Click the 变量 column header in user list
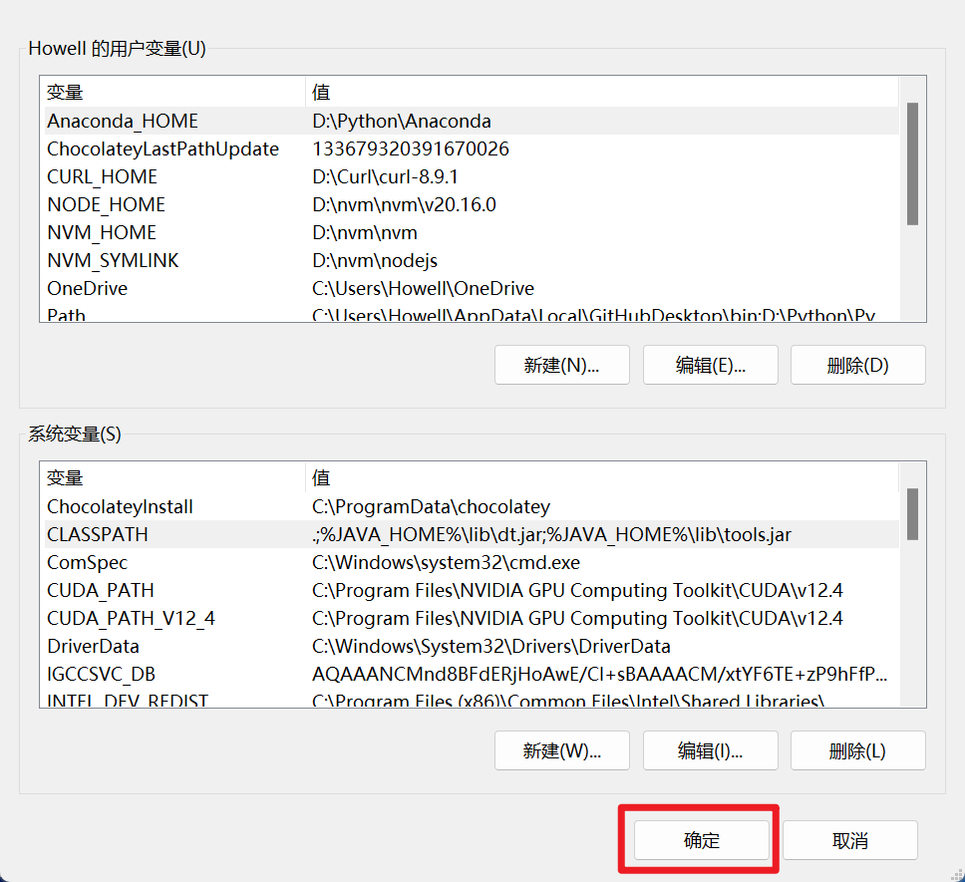The width and height of the screenshot is (965, 882). 66,93
